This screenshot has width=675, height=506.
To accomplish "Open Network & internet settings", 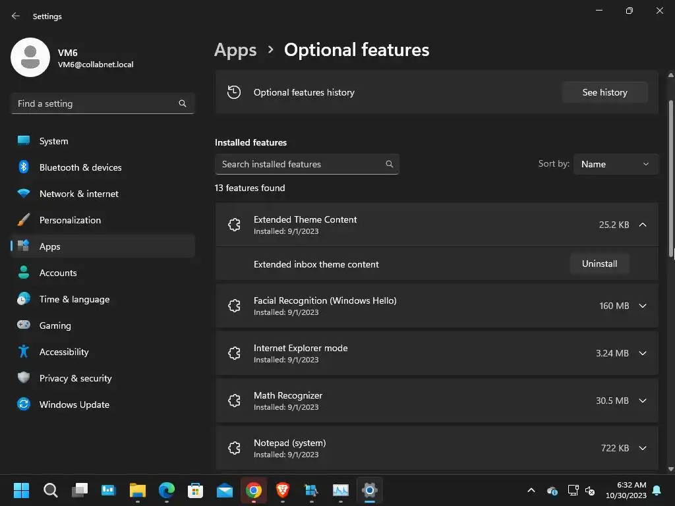I will pyautogui.click(x=103, y=194).
